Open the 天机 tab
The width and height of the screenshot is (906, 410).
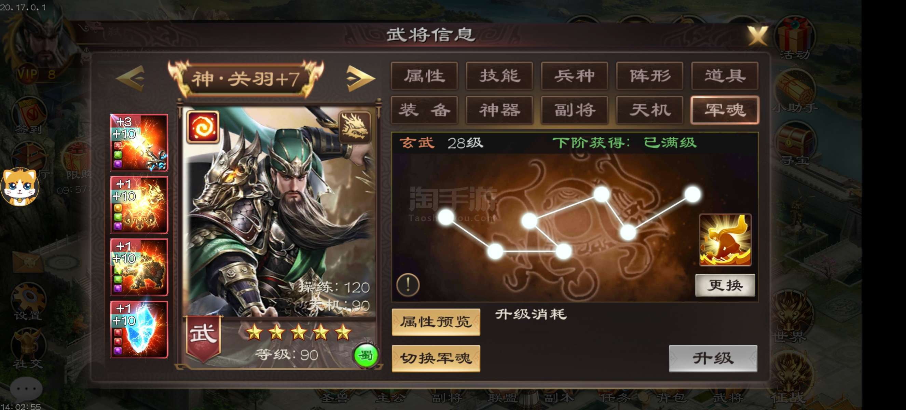click(x=649, y=110)
